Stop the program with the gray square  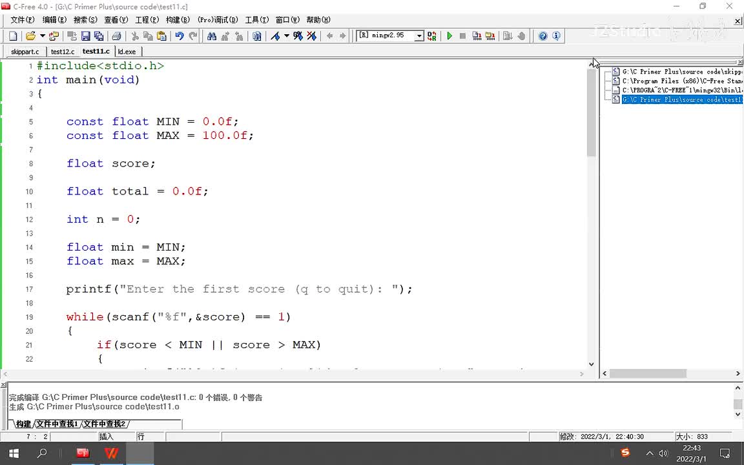point(462,36)
